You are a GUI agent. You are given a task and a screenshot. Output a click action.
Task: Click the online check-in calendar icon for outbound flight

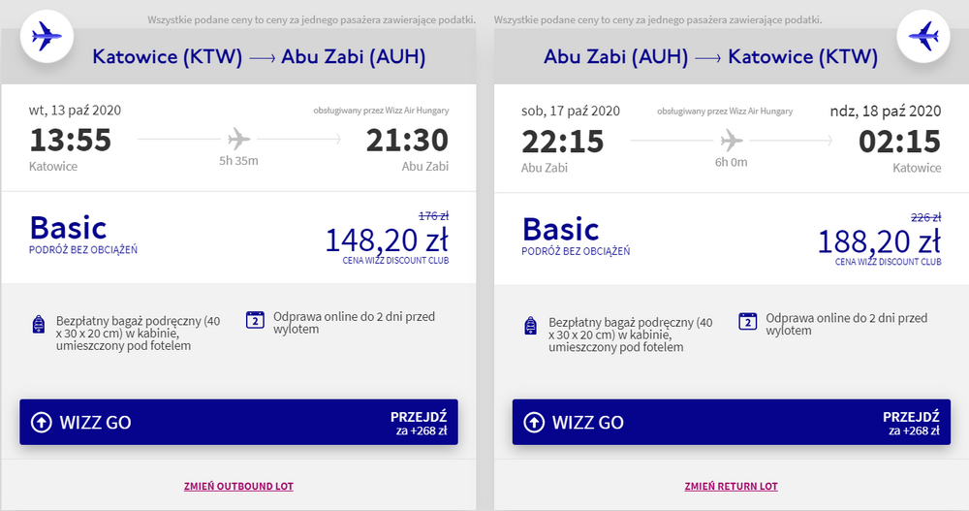(255, 320)
